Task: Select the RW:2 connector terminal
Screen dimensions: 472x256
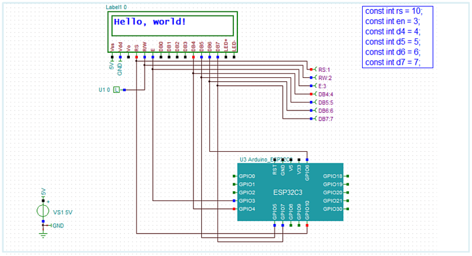Action: [312, 77]
